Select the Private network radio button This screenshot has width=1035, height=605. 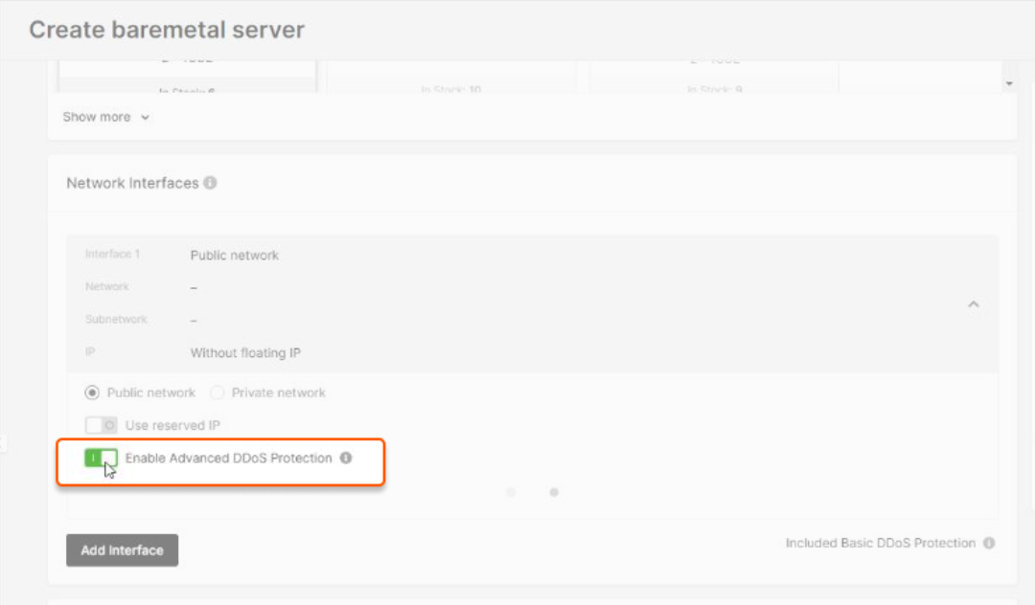tap(217, 392)
